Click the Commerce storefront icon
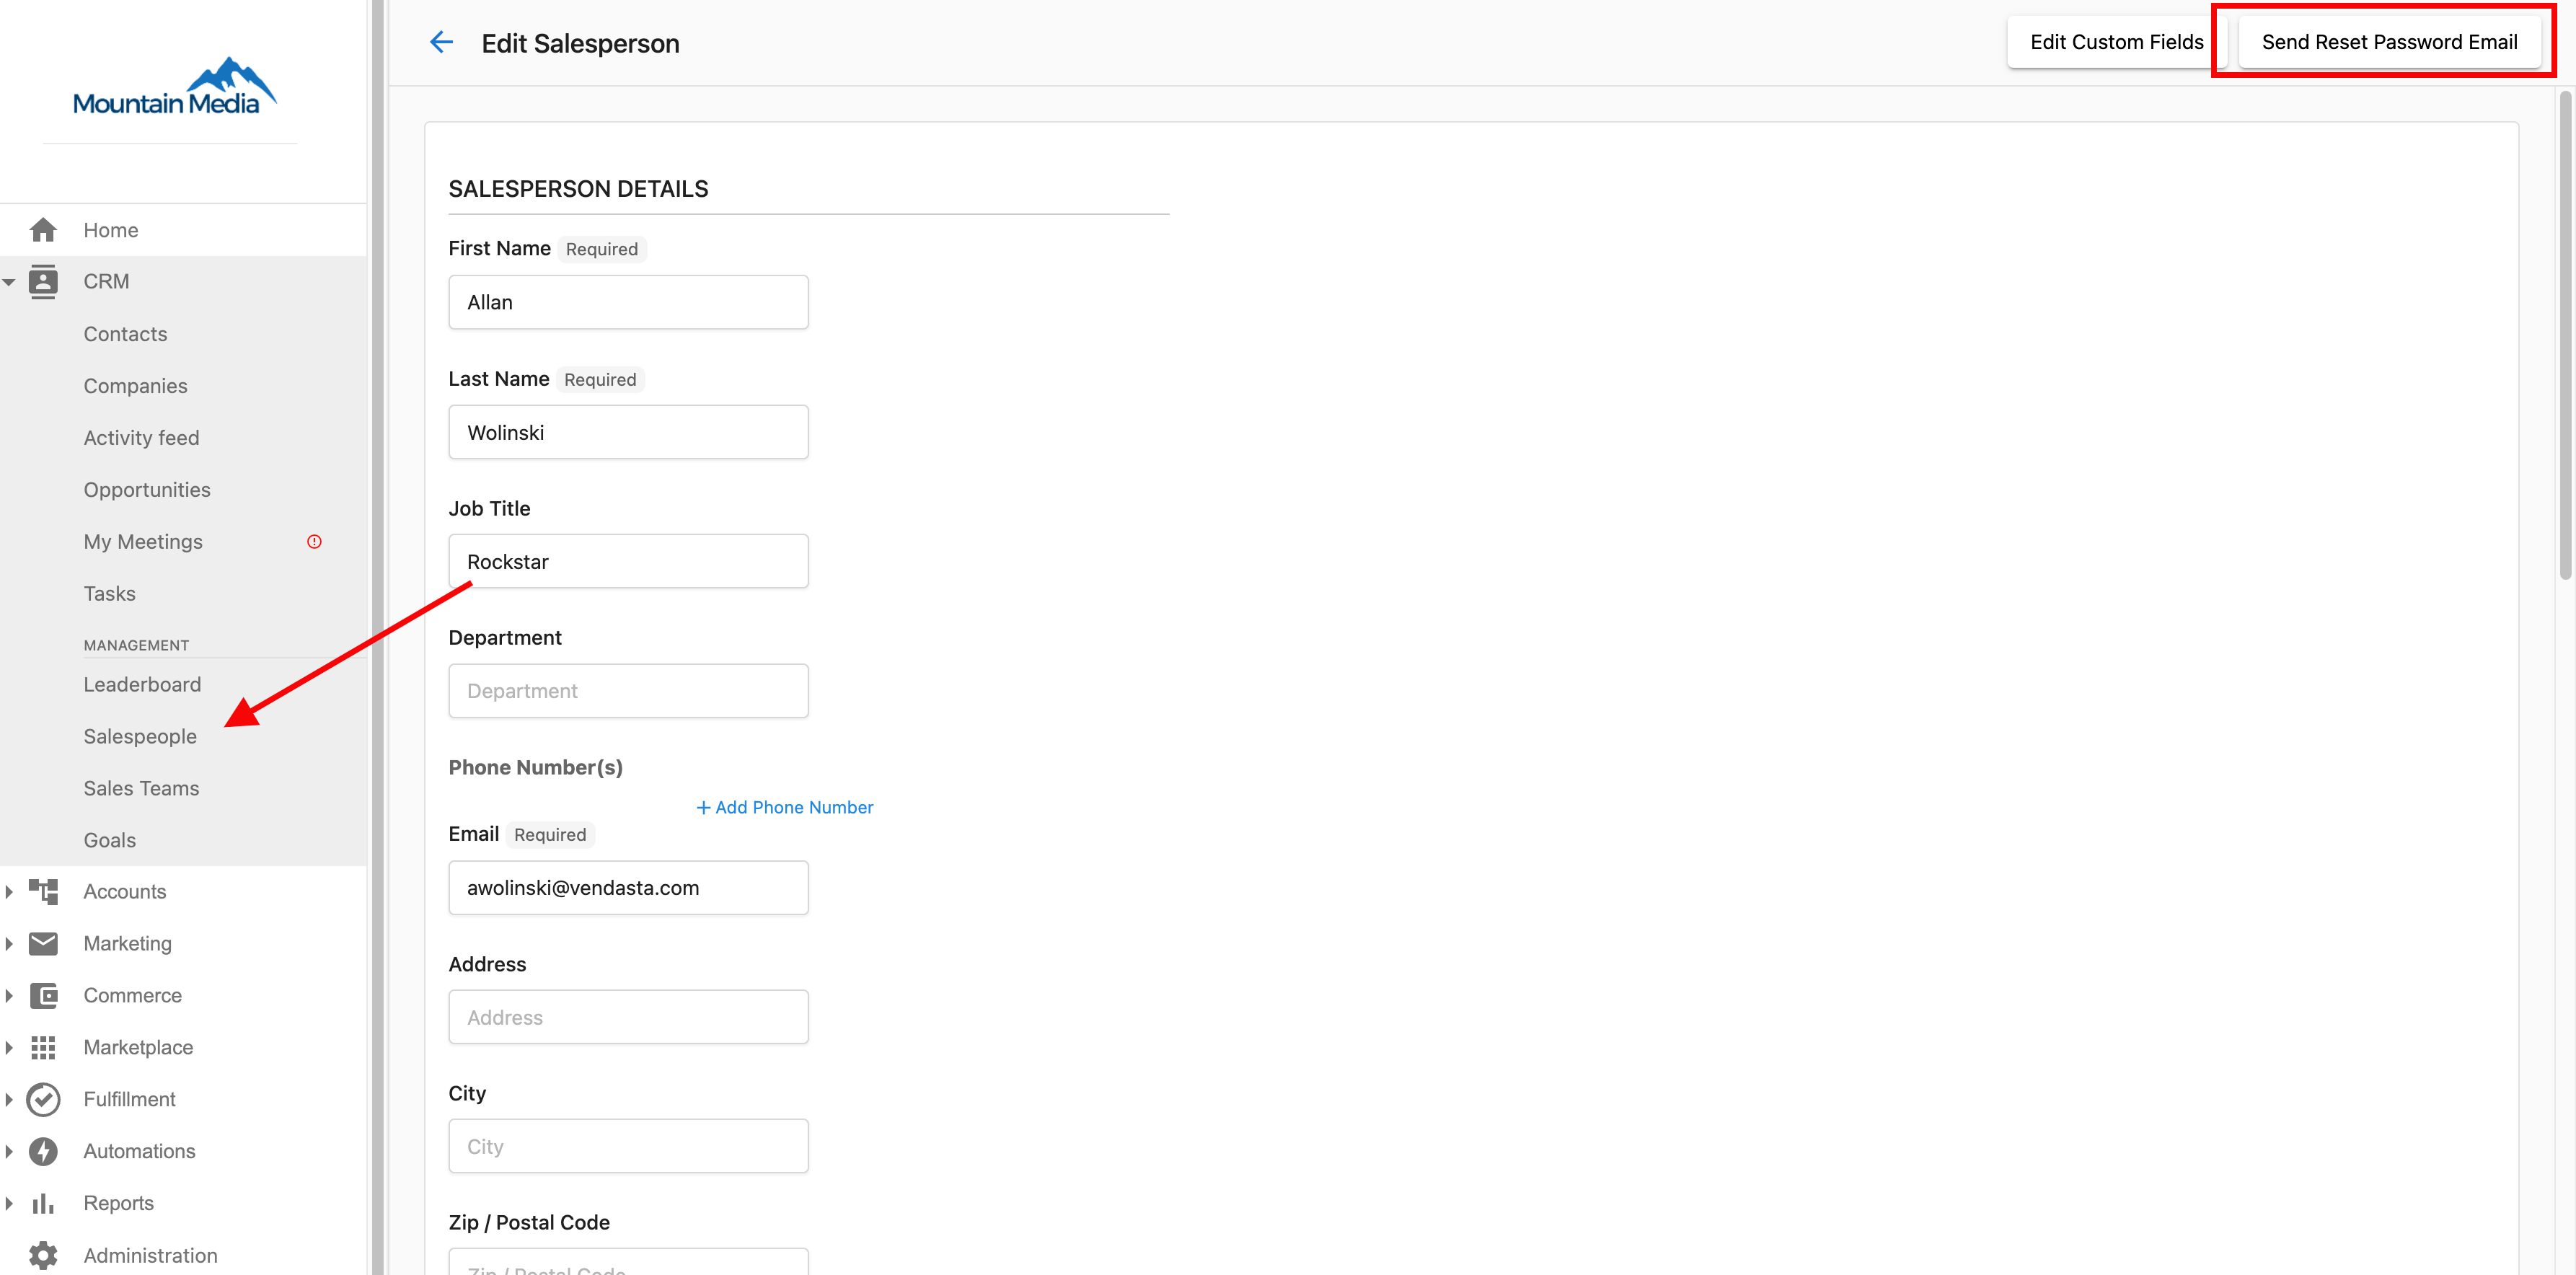This screenshot has height=1275, width=2576. [x=44, y=995]
